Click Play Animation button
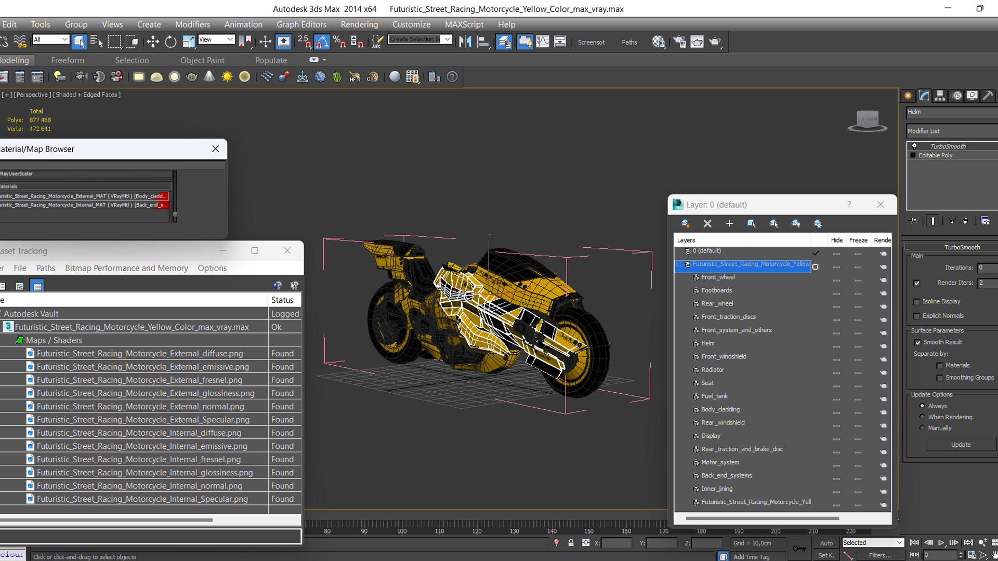The width and height of the screenshot is (998, 561). 941,542
